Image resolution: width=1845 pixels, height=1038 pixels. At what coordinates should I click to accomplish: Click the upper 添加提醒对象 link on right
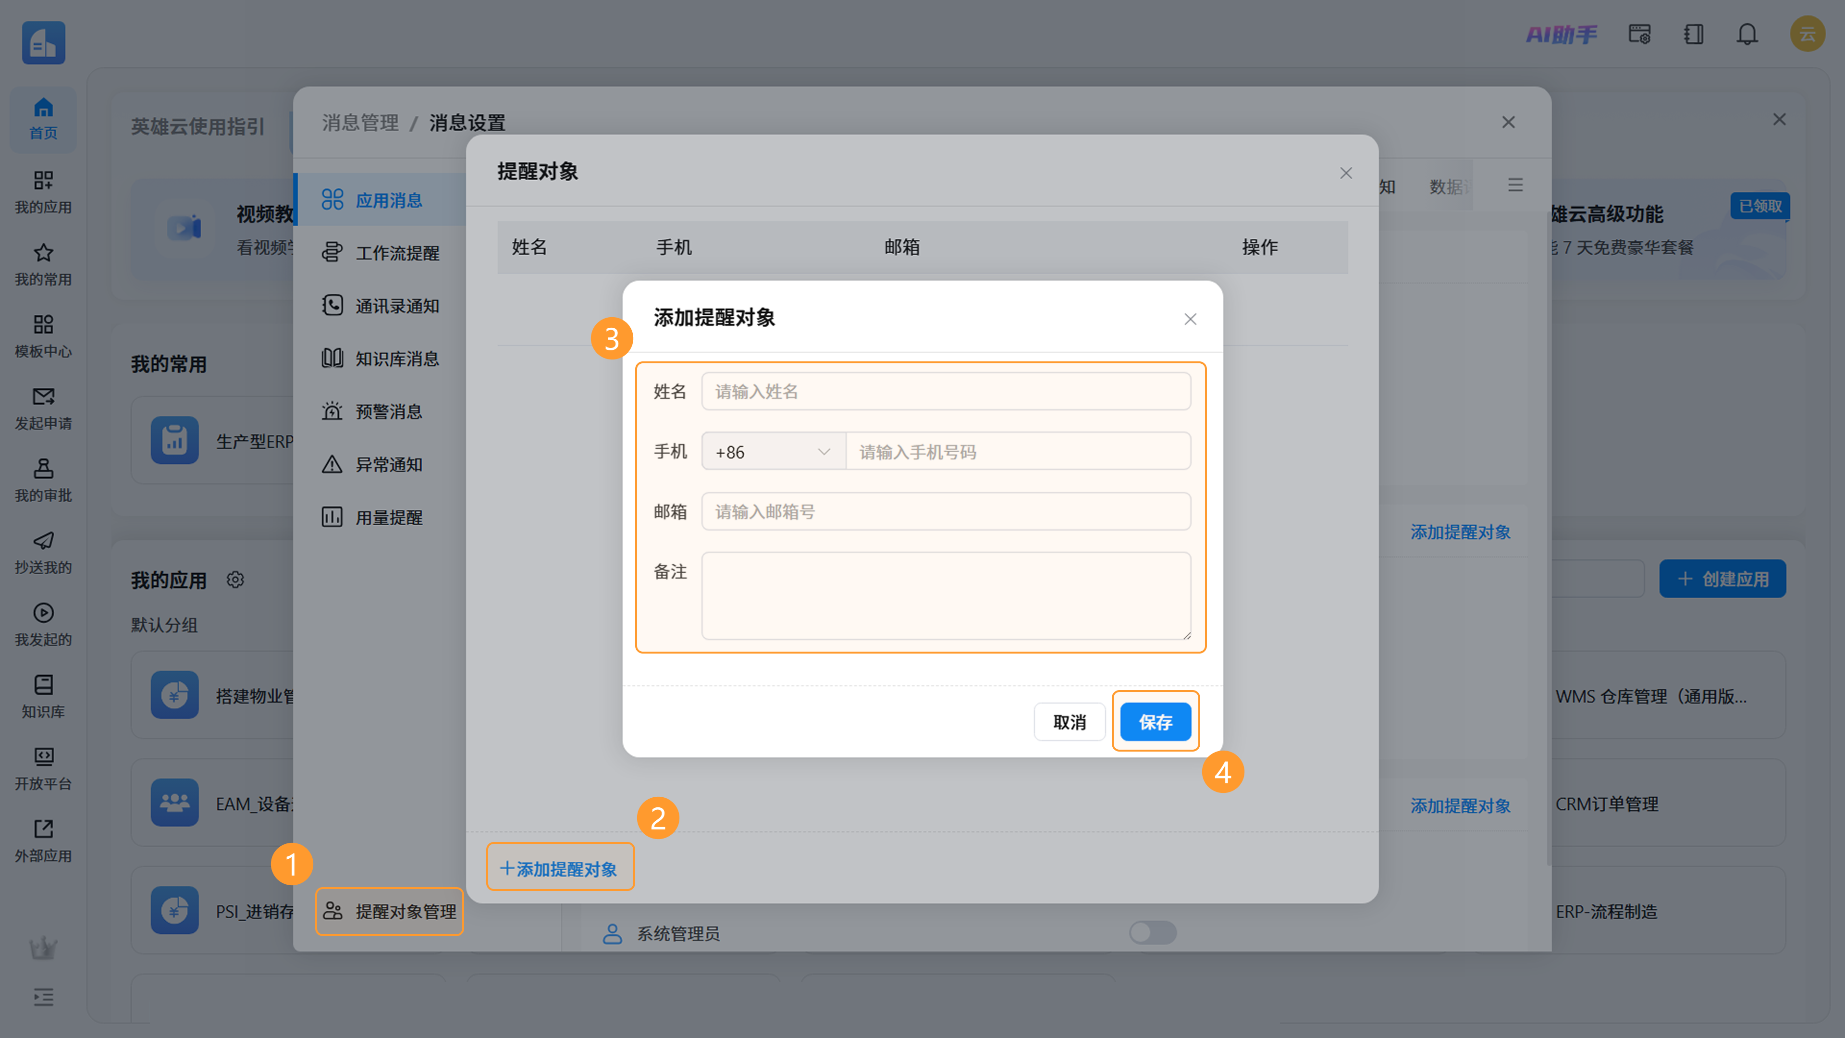1461,531
